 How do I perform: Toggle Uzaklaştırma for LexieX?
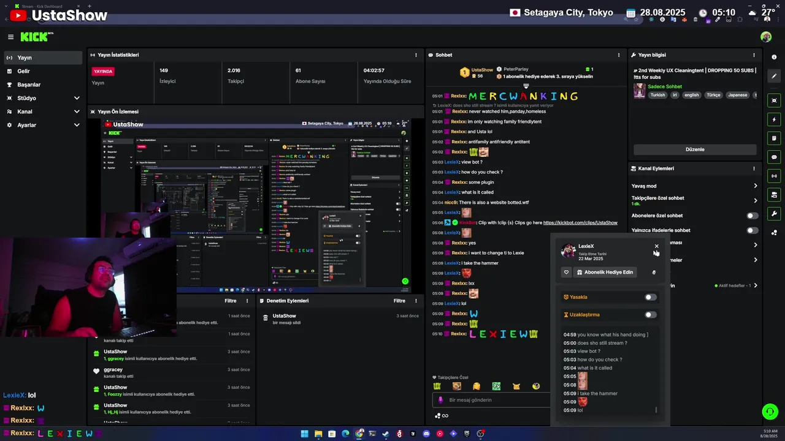[651, 315]
